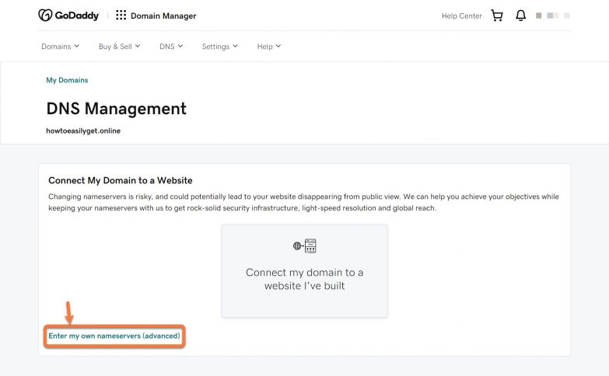Click the GoDaddy logo
Viewport: 609px width, 376px height.
(x=68, y=16)
